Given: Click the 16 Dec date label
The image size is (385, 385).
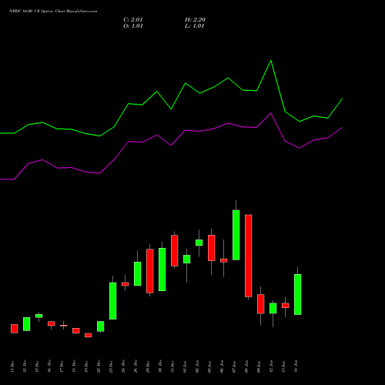Looking at the screenshot, I should (x=49, y=367).
